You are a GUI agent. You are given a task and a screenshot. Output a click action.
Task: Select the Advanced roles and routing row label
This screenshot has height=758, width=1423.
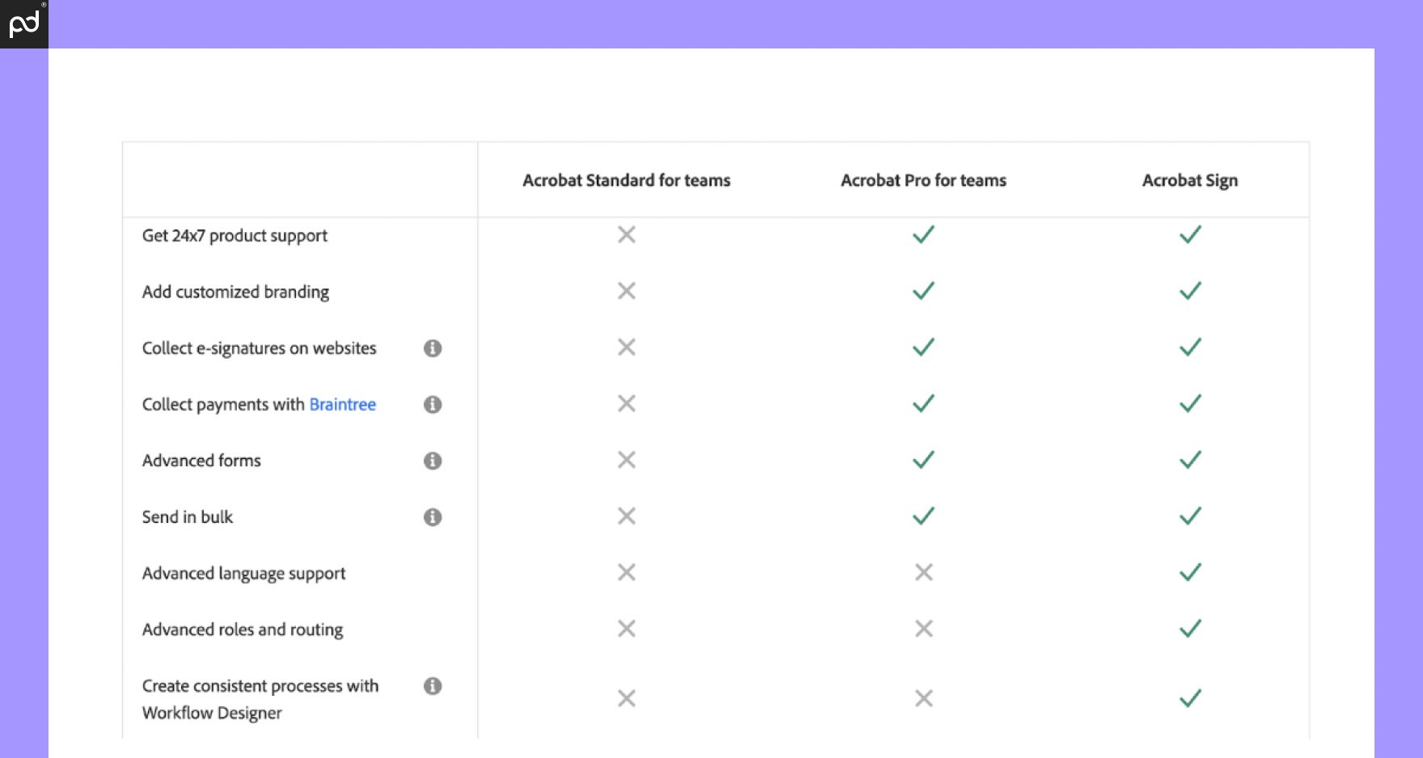pyautogui.click(x=243, y=630)
